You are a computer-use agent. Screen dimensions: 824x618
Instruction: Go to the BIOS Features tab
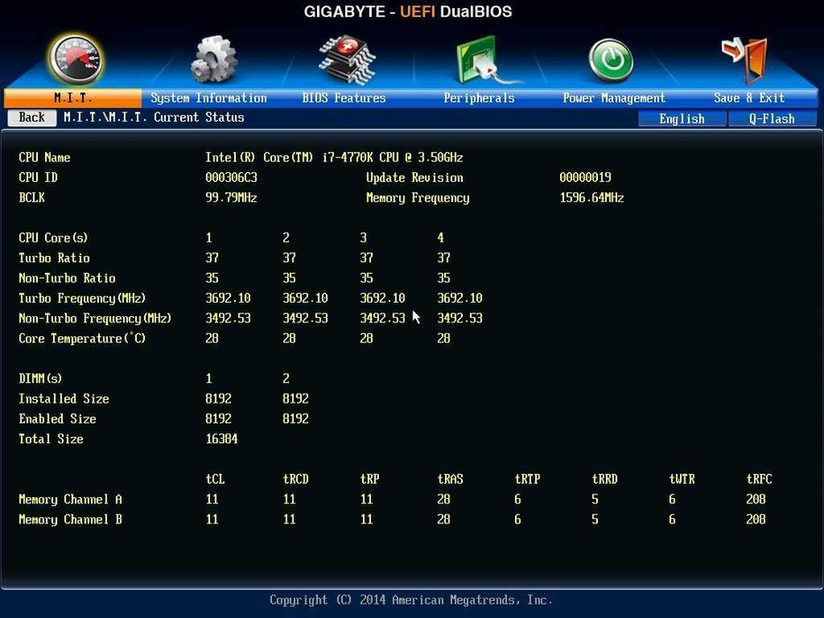click(x=344, y=98)
